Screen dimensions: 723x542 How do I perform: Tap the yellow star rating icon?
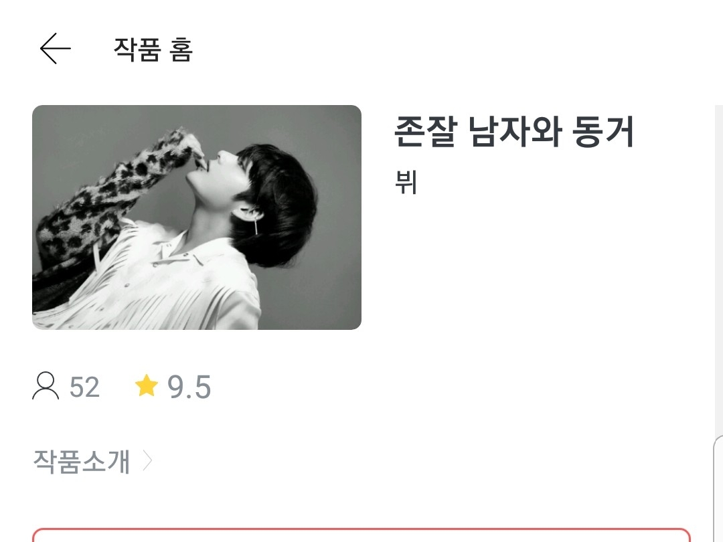pos(147,386)
